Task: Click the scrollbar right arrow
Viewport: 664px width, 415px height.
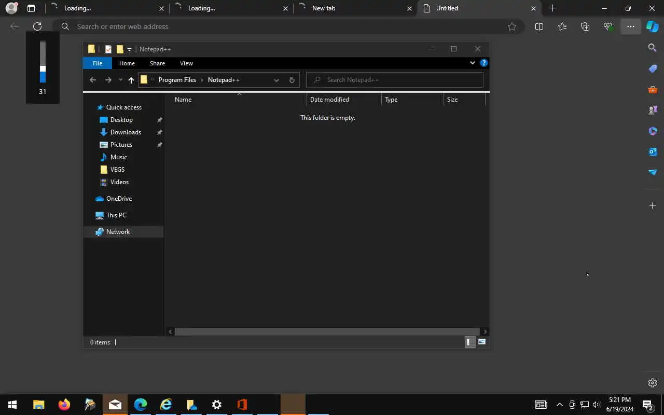Action: (485, 331)
